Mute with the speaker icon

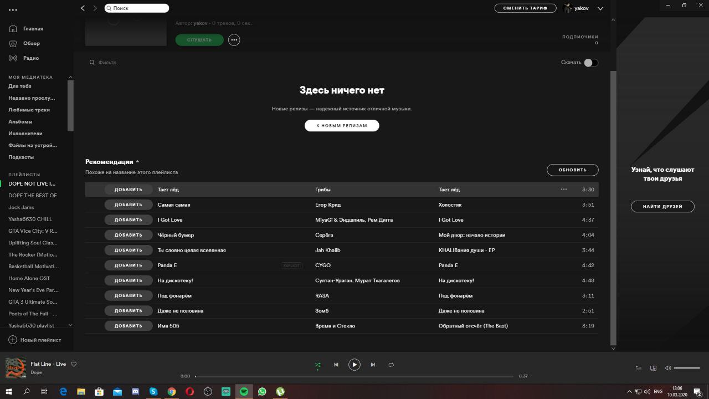(667, 368)
